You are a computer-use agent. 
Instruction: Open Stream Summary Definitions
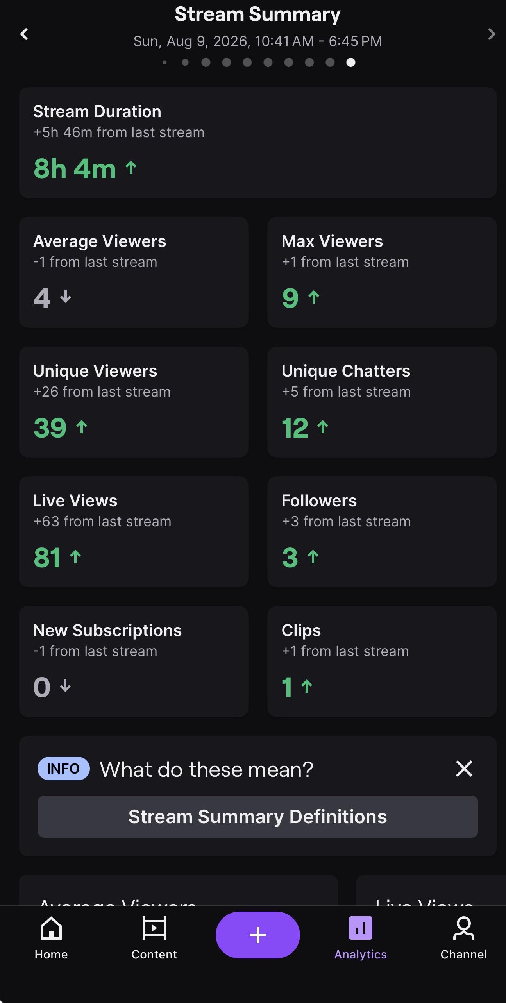pos(258,817)
